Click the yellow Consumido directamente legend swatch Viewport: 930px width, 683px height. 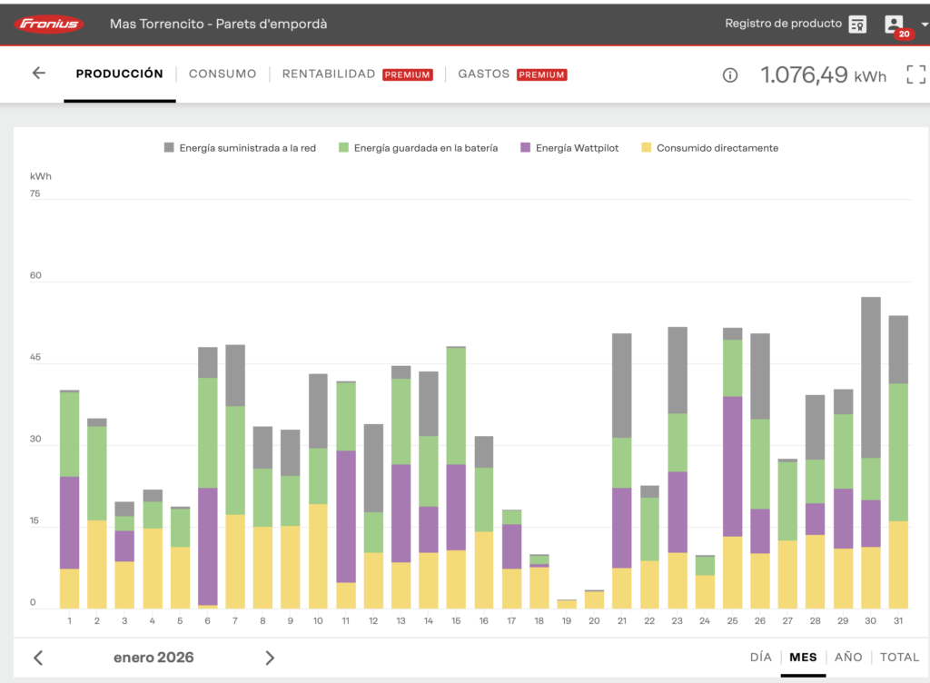tap(647, 148)
